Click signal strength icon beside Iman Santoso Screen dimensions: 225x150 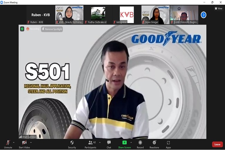coord(20,137)
